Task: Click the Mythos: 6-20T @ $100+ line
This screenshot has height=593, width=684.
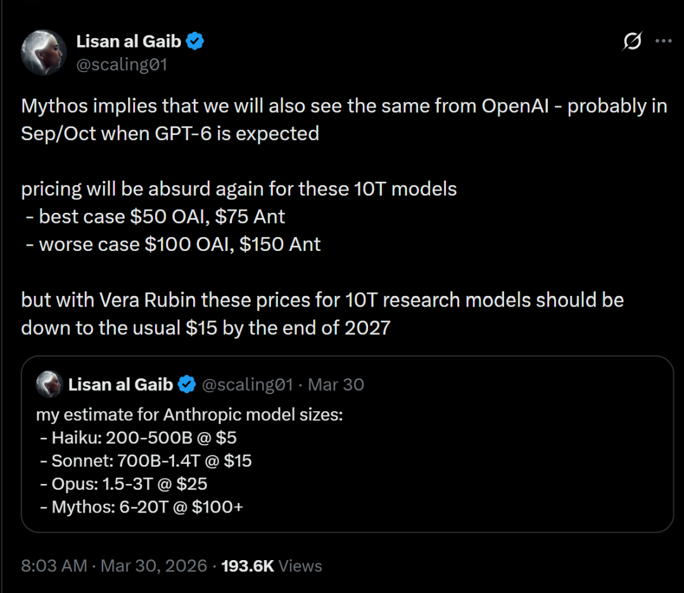Action: (x=141, y=507)
